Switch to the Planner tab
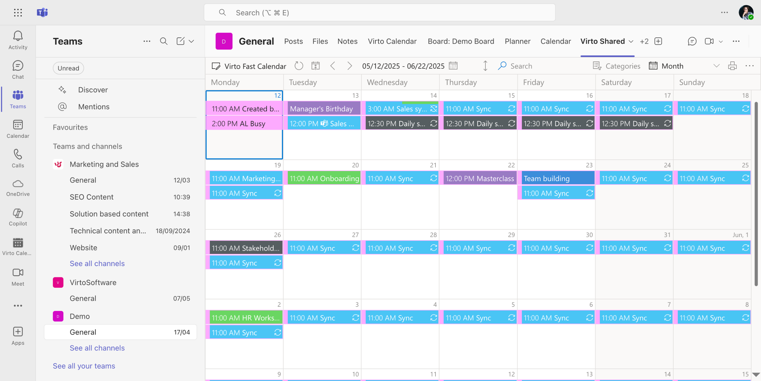This screenshot has width=761, height=381. 517,41
